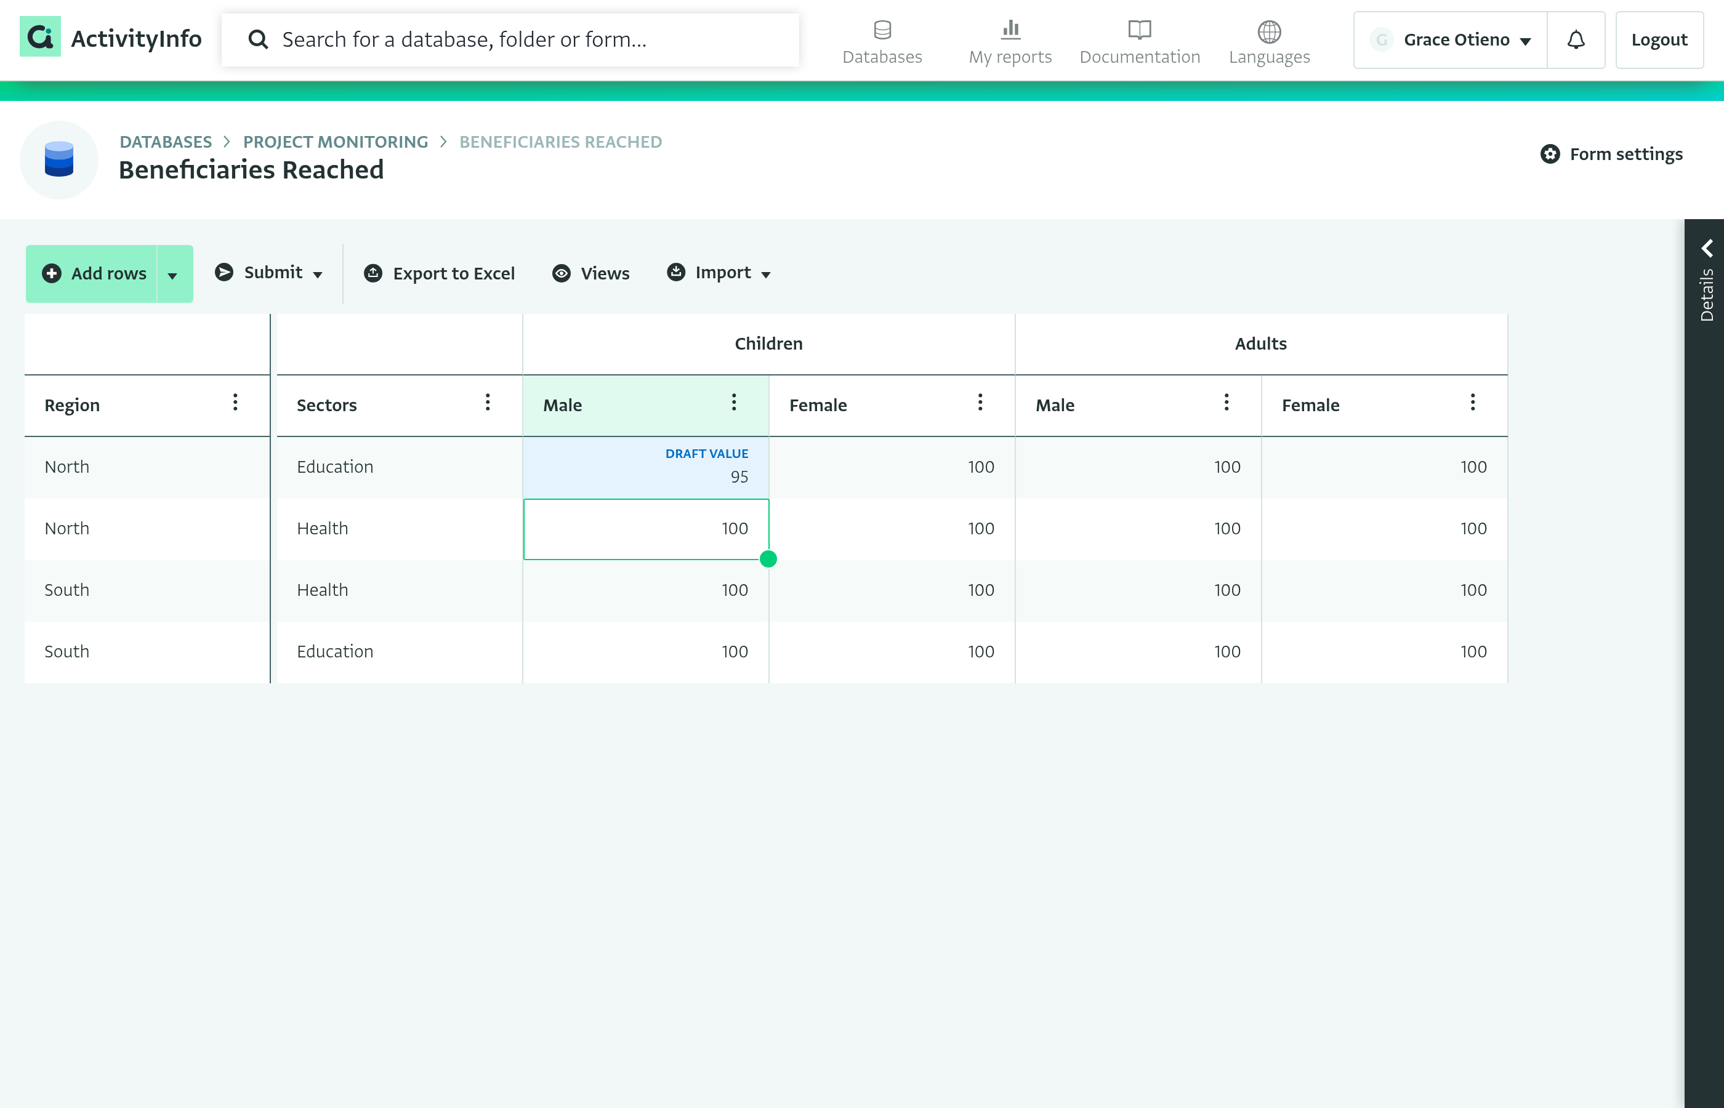
Task: Open the Grace Otieno account menu
Action: tap(1451, 39)
